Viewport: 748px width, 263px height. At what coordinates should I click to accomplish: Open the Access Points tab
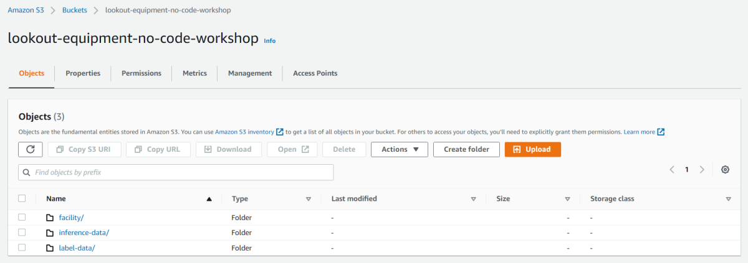coord(315,73)
